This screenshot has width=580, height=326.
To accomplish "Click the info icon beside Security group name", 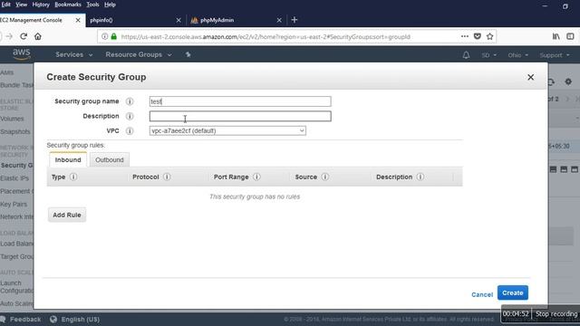I will click(130, 101).
